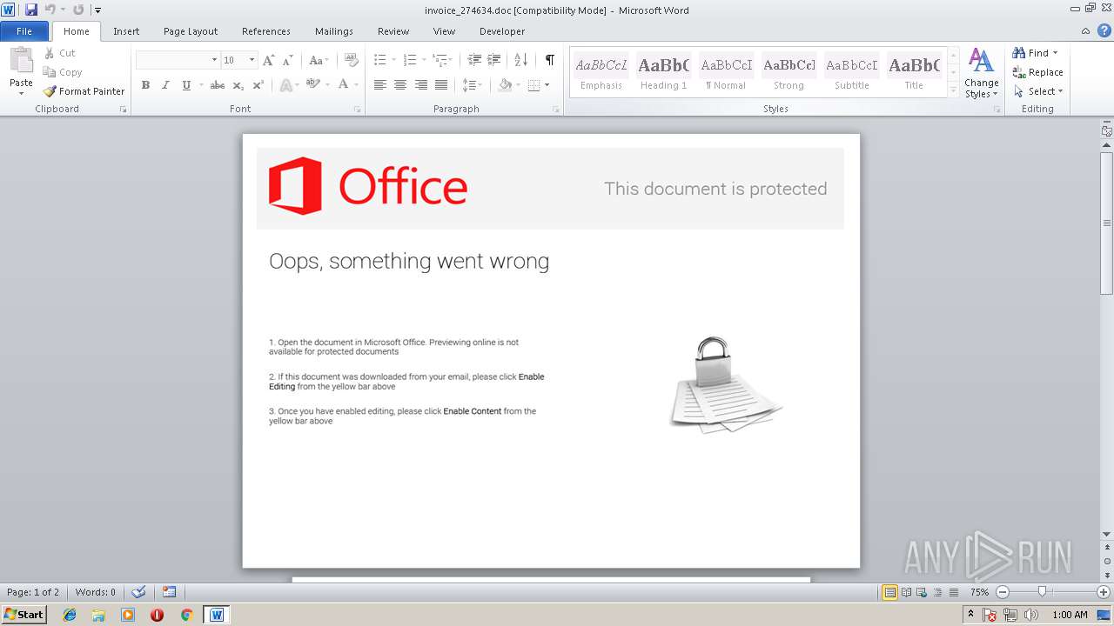Click macro recording icon in status bar
Screen dimensions: 1114x626
pos(170,592)
